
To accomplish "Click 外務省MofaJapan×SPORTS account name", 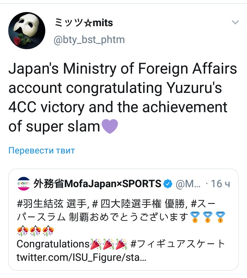I will click(97, 183).
